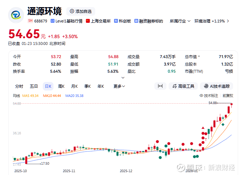Switch to 年K chart tab
The image size is (242, 175).
[x=101, y=86]
